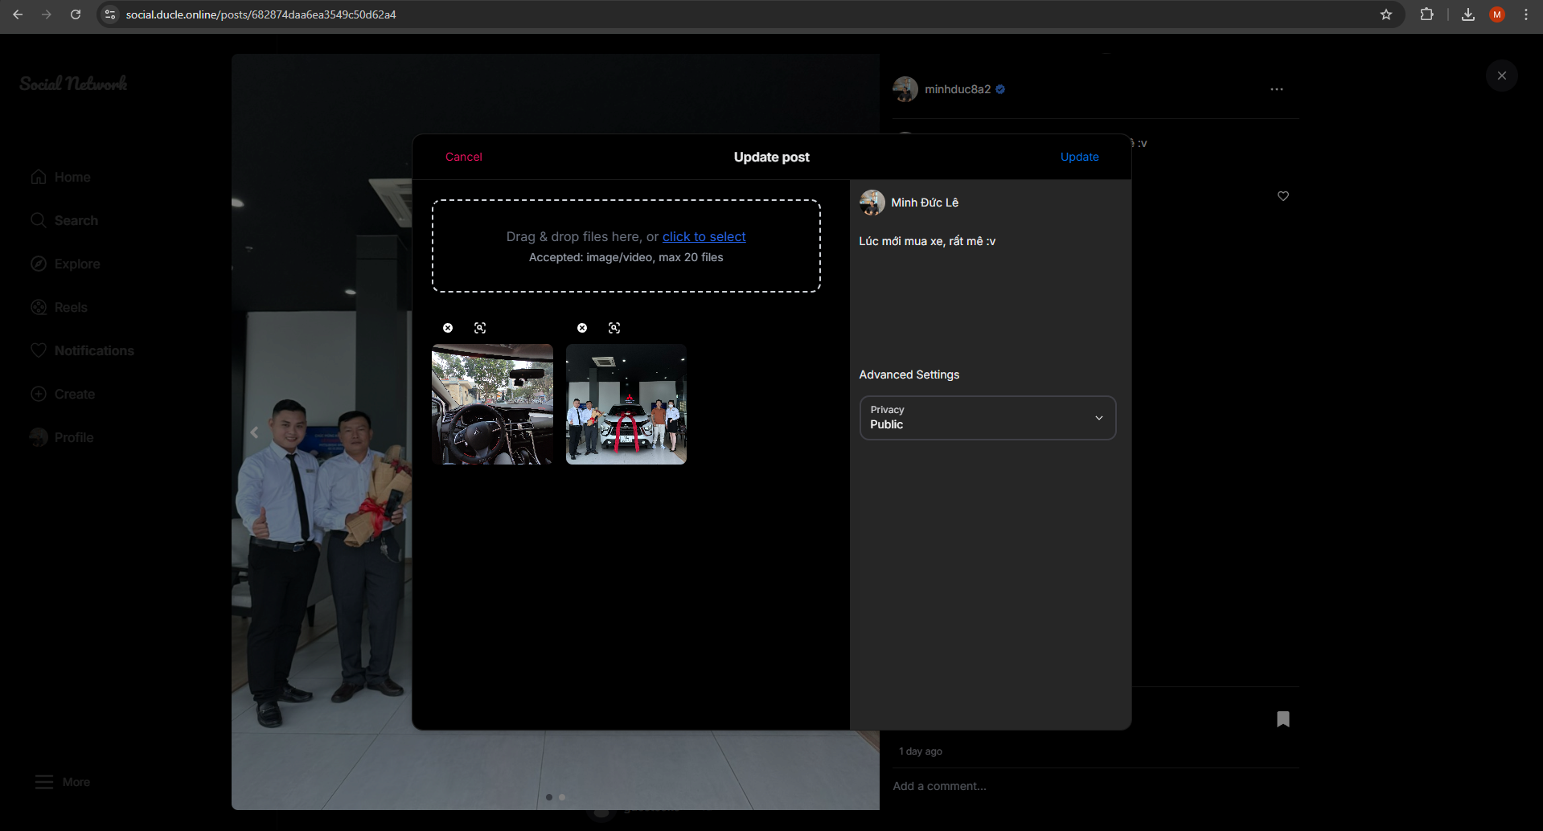Click the Minh Đức Lê name

tap(925, 203)
